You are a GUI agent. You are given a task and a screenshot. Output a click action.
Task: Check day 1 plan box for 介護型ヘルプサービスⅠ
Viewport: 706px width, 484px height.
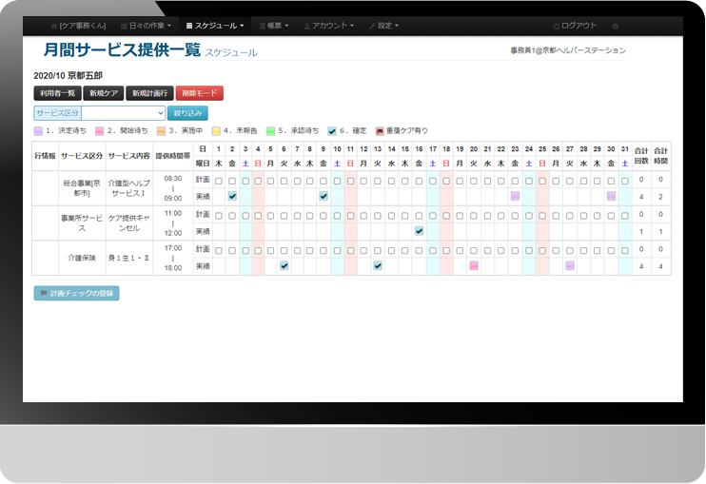point(219,181)
